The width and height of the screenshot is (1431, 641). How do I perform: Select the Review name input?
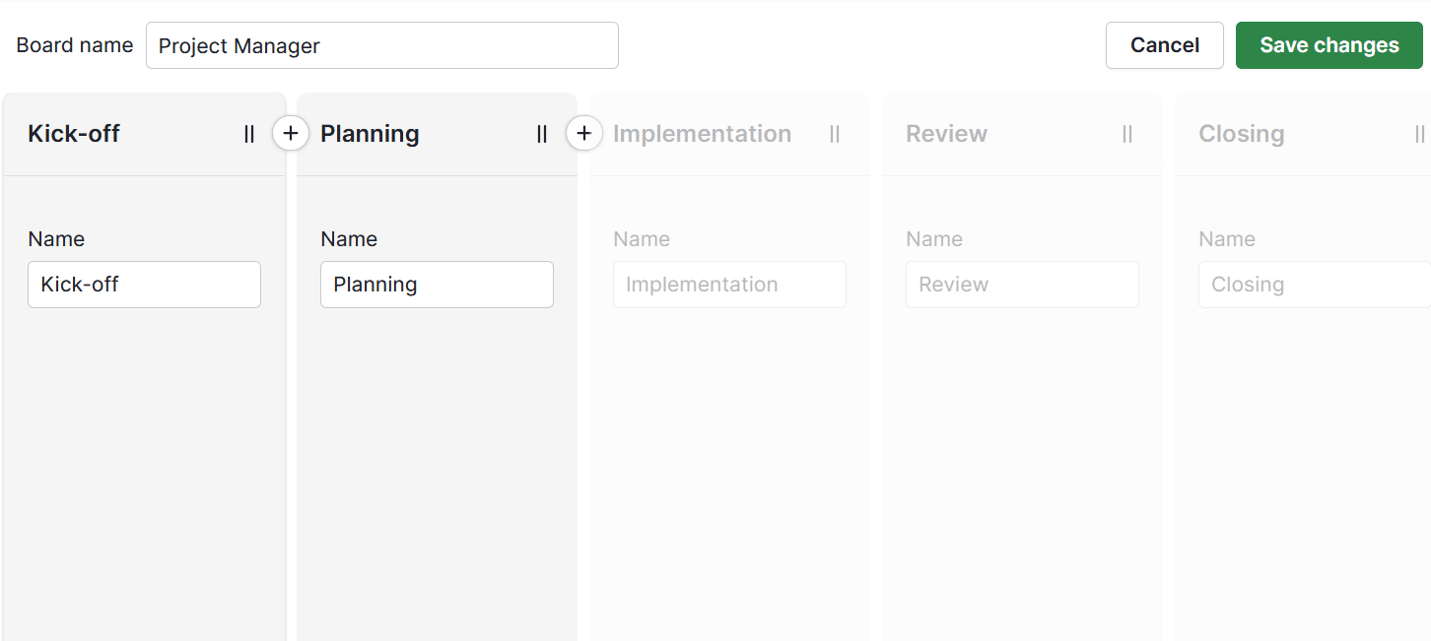pyautogui.click(x=1022, y=285)
